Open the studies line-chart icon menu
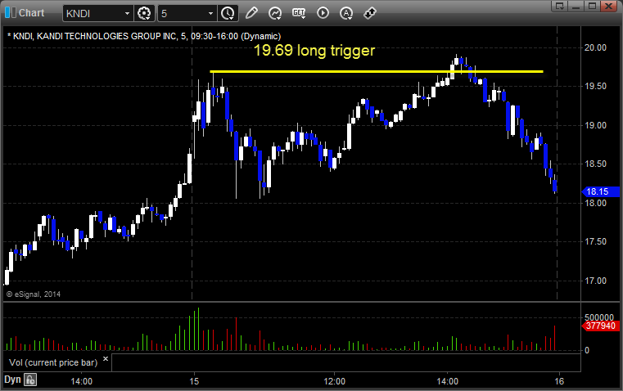623x391 pixels. tap(274, 13)
